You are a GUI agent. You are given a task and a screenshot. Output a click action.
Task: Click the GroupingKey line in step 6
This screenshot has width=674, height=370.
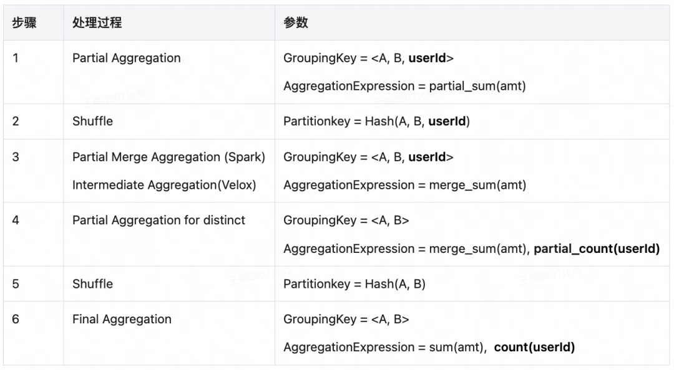[x=346, y=319]
